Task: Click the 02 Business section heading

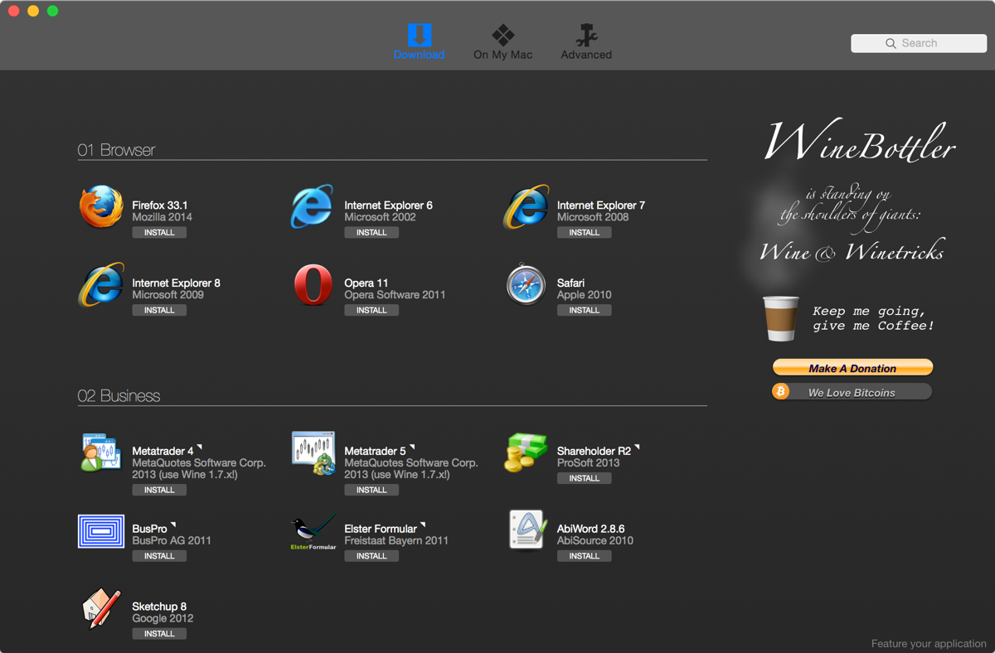Action: click(119, 396)
